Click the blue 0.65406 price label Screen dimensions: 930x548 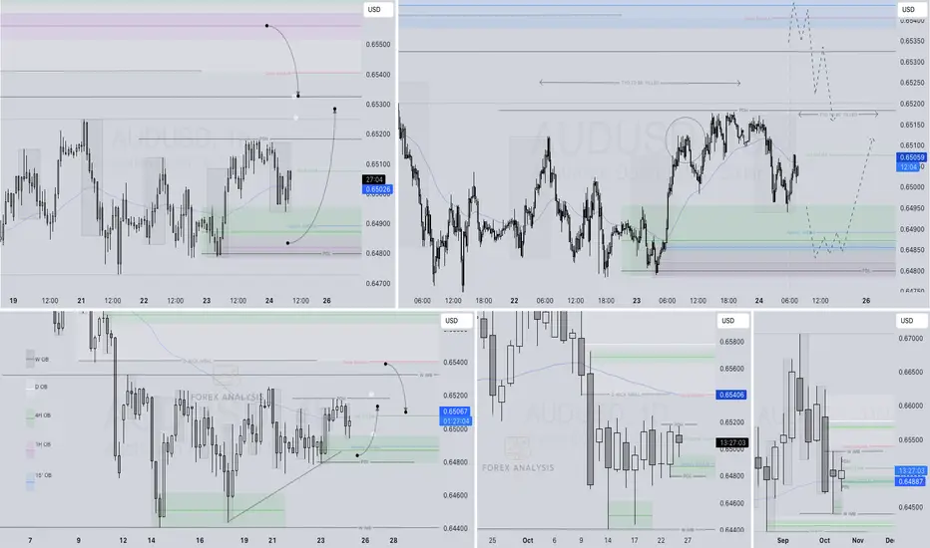731,395
